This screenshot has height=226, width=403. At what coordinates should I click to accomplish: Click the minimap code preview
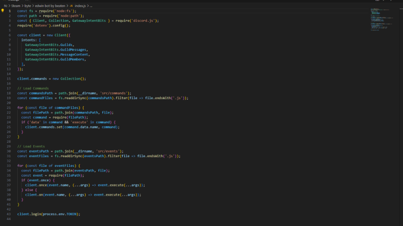pyautogui.click(x=382, y=20)
